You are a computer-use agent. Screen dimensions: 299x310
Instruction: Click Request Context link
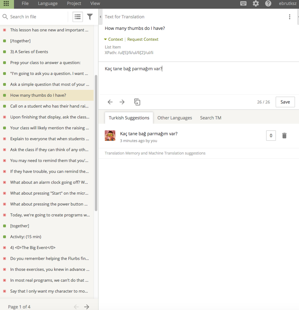143,39
